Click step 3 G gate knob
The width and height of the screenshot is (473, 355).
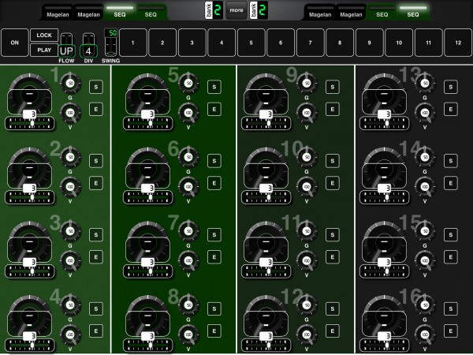pos(70,231)
